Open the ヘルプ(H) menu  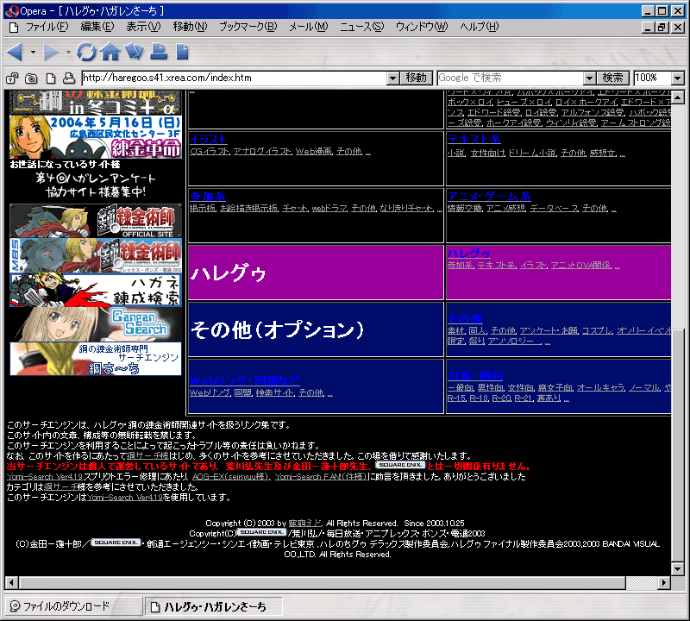[480, 27]
